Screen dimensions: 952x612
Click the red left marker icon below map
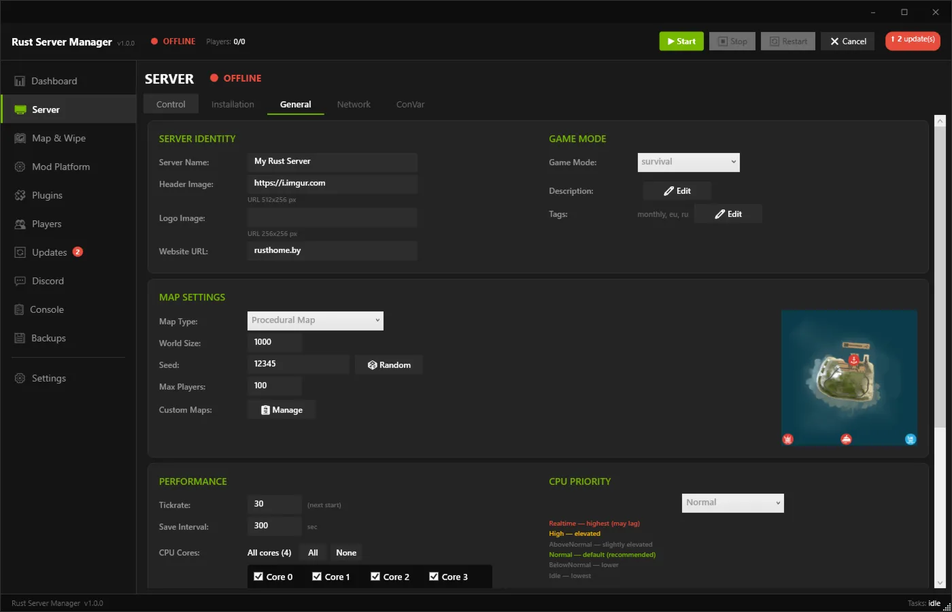[x=787, y=439]
